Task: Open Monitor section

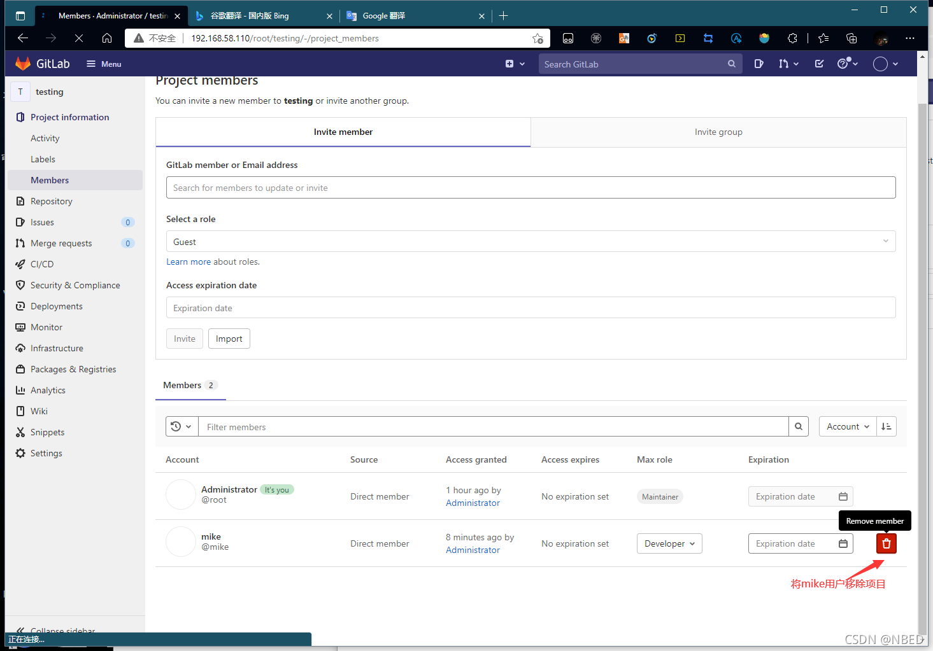Action: (x=46, y=327)
